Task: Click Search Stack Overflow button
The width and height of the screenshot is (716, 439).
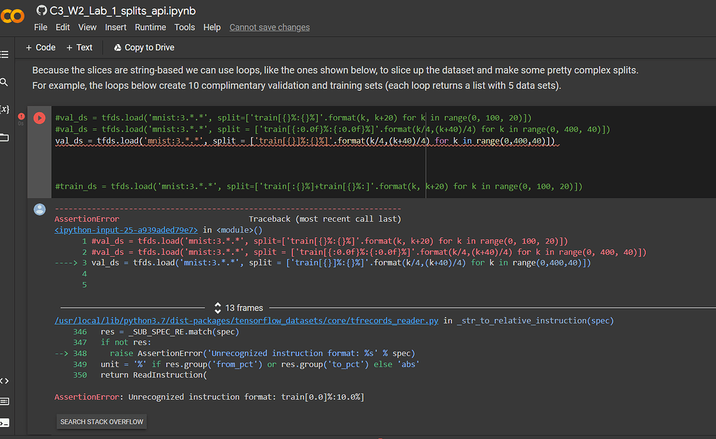Action: 102,422
